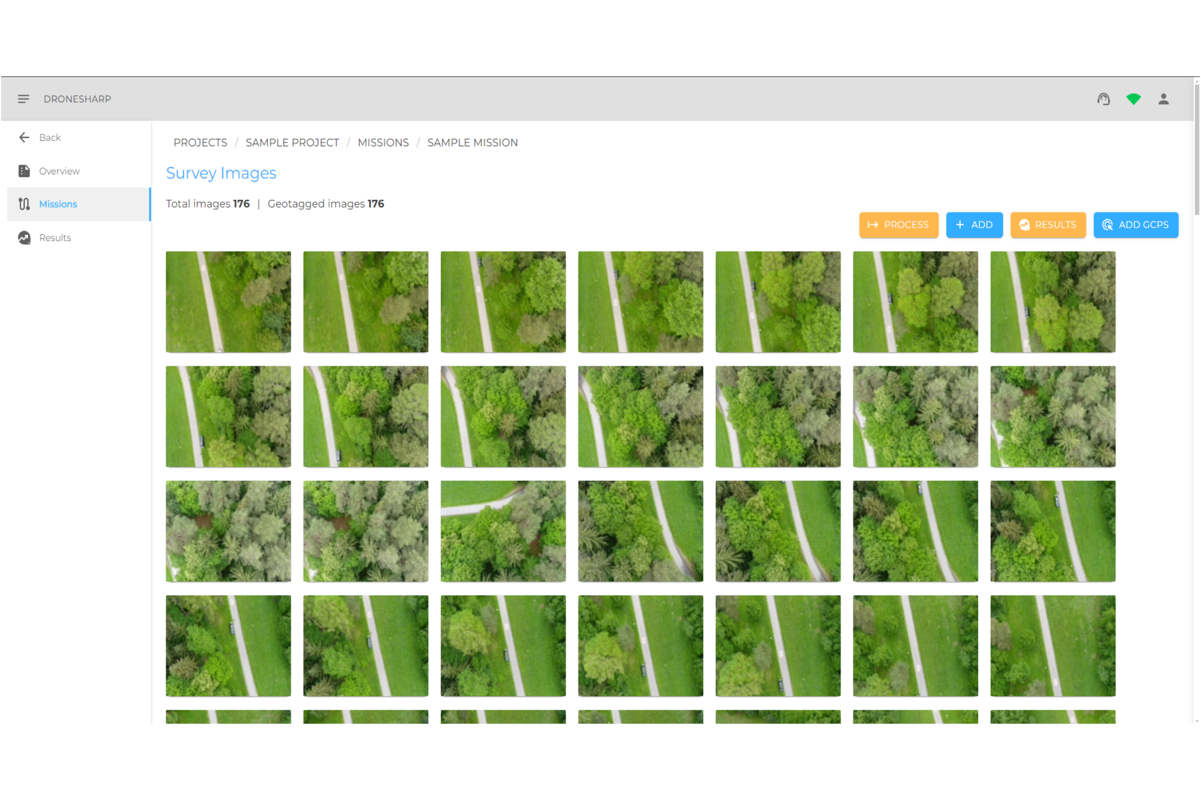The width and height of the screenshot is (1201, 800).
Task: Click the DRONESHARP title text
Action: 77,99
